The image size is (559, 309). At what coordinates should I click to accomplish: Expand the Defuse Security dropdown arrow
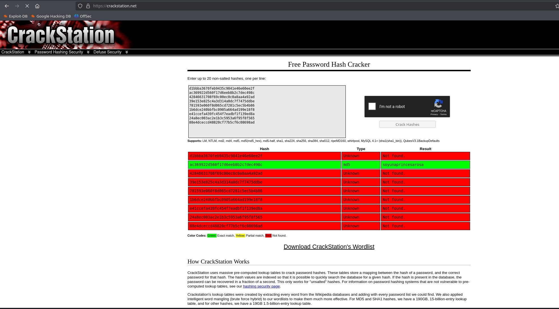point(127,52)
